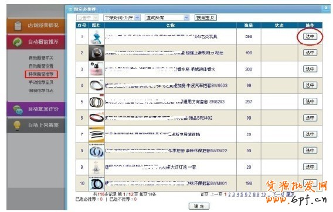Select 特殊橱窗推荐 in the sidebar menu

pos(41,74)
